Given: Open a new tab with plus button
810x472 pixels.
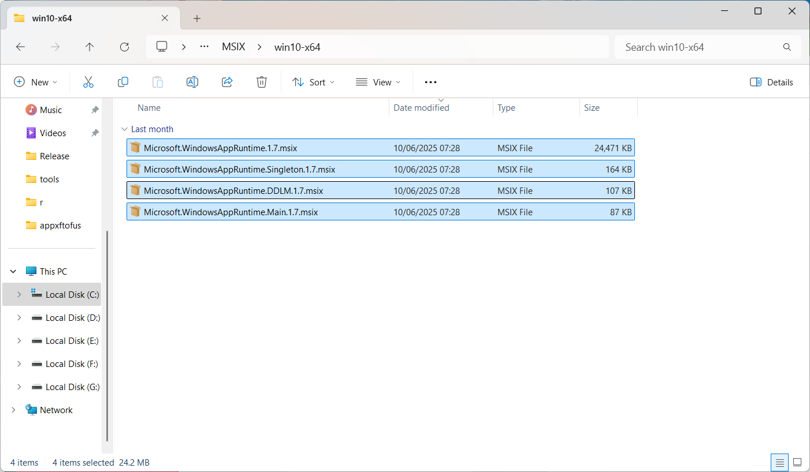Looking at the screenshot, I should click(x=197, y=18).
